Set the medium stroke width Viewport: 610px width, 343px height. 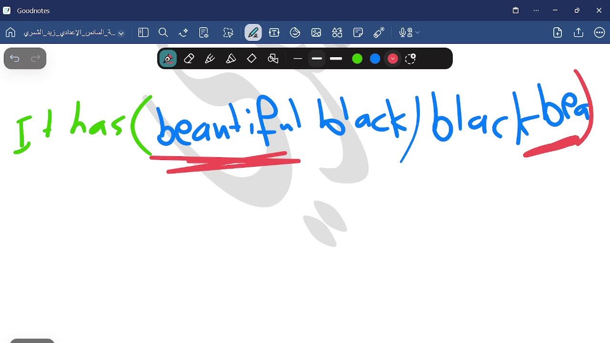(317, 59)
